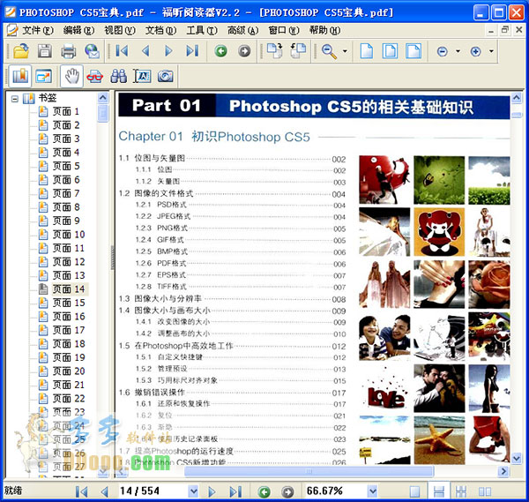
Task: Click document vertical scrollbar down arrow
Action: click(516, 459)
